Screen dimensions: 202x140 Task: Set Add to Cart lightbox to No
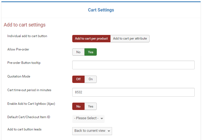[78, 106]
